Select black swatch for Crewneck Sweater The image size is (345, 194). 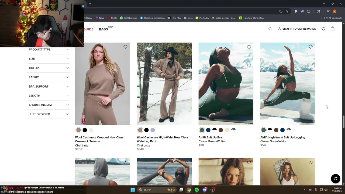point(85,130)
